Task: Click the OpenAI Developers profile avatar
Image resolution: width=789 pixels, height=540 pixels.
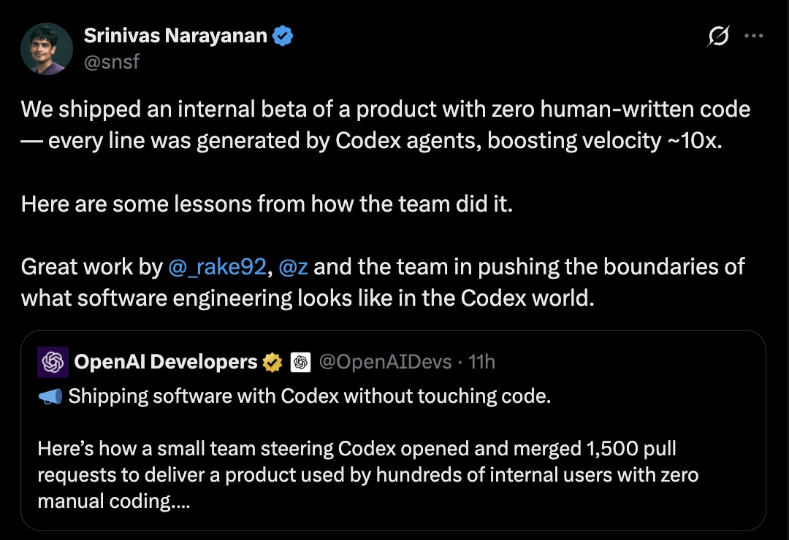Action: click(x=54, y=362)
